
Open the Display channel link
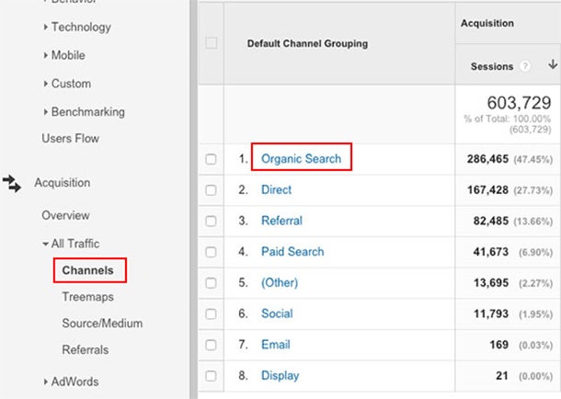coord(280,376)
